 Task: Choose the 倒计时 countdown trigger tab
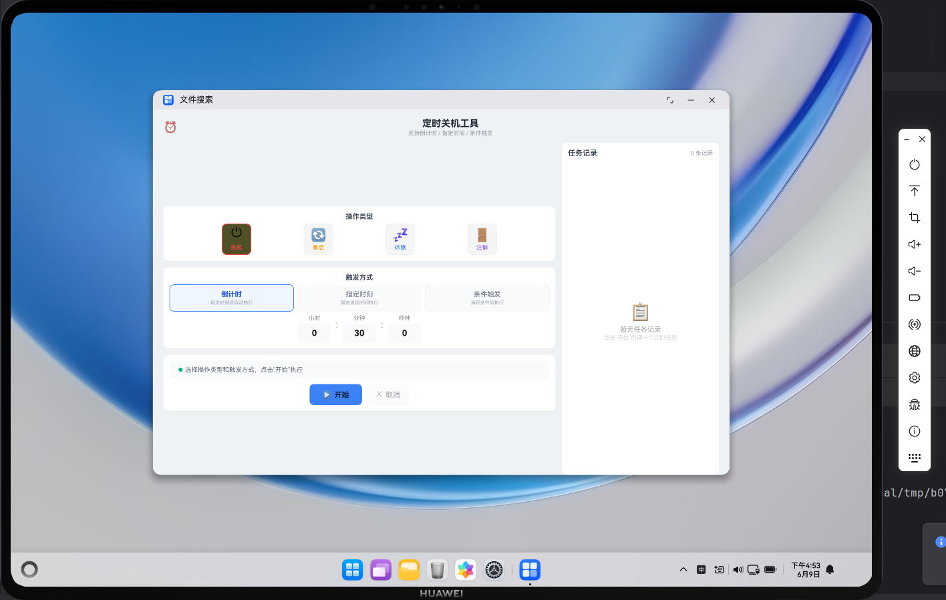tap(232, 298)
